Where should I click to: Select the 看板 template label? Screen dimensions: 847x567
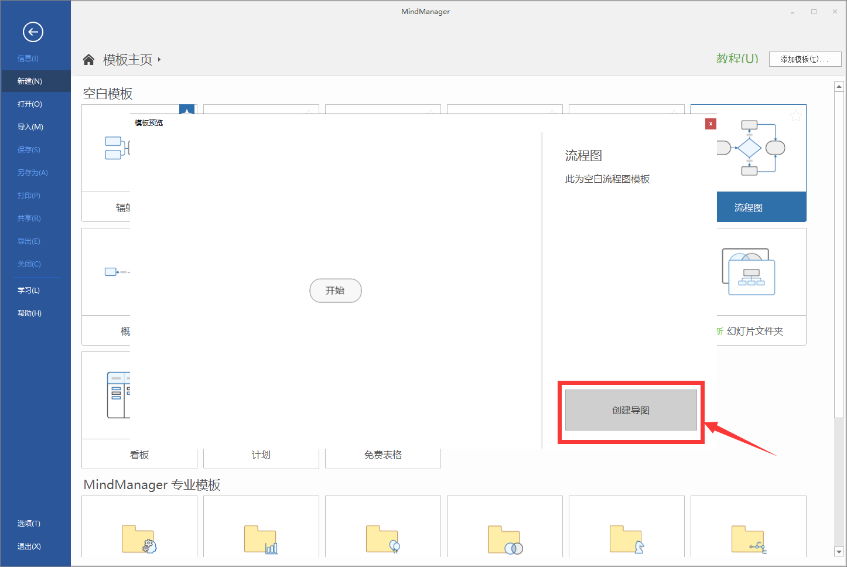tap(139, 455)
